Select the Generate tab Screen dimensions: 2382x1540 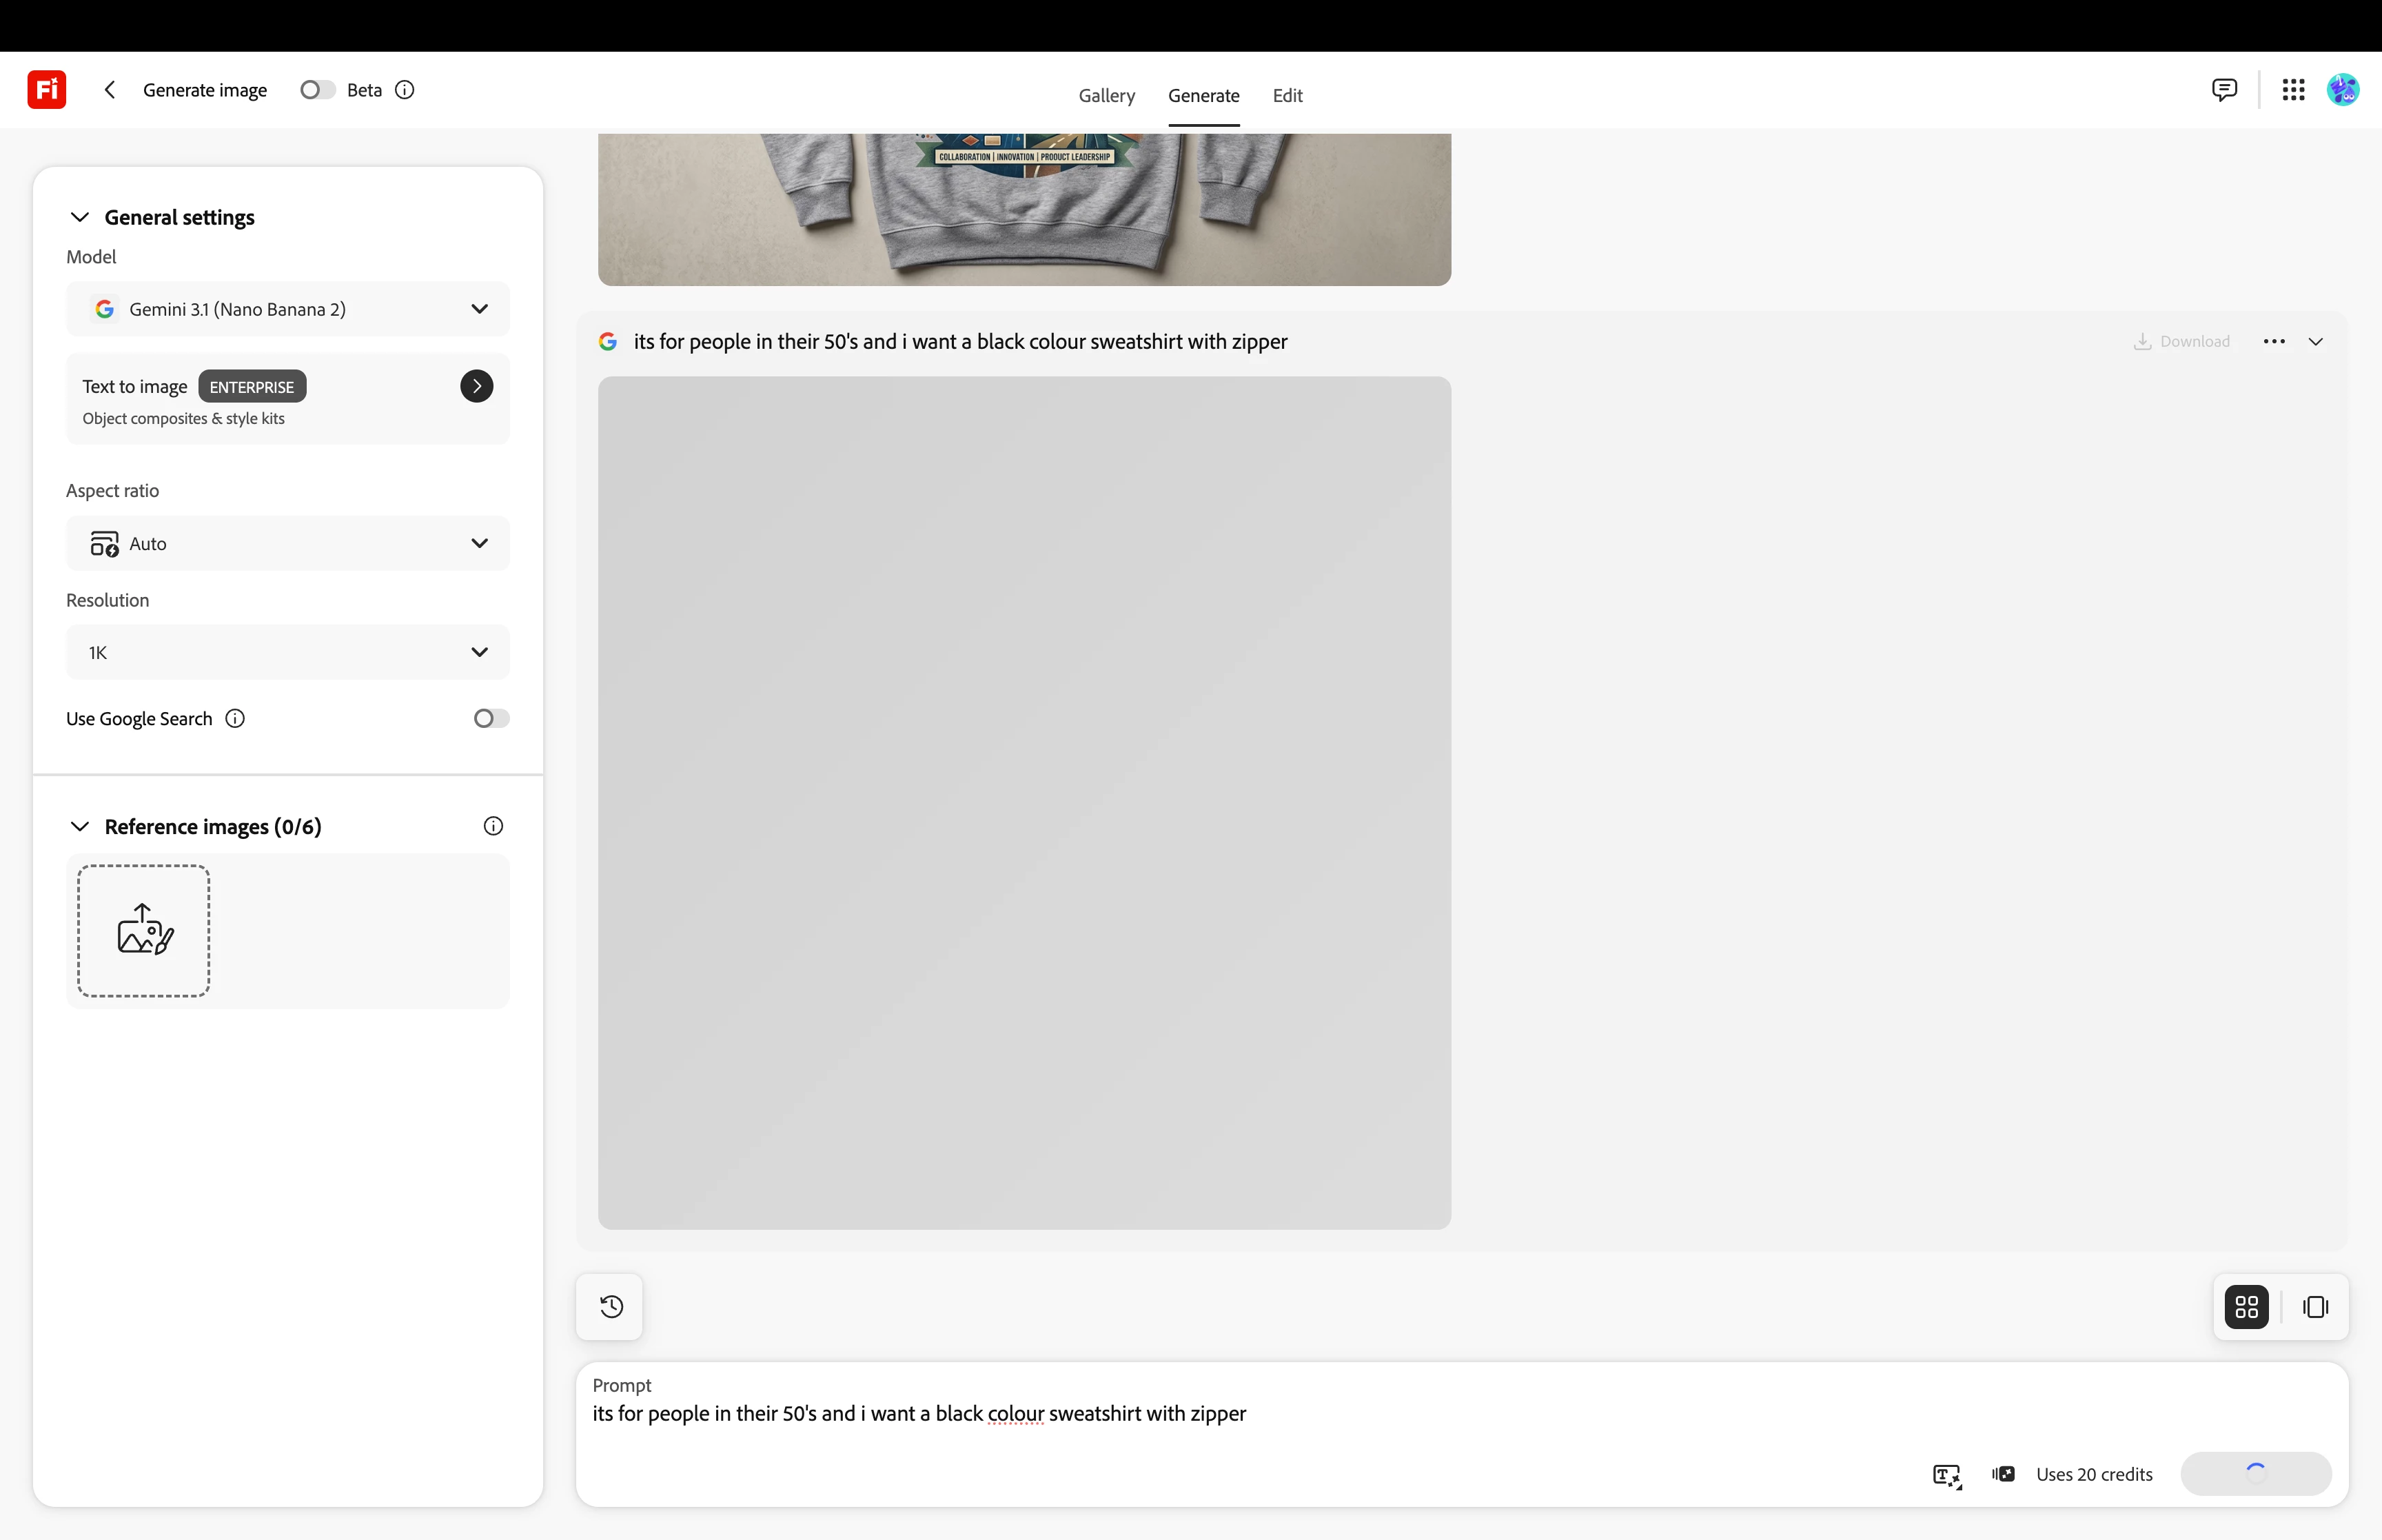click(1203, 96)
